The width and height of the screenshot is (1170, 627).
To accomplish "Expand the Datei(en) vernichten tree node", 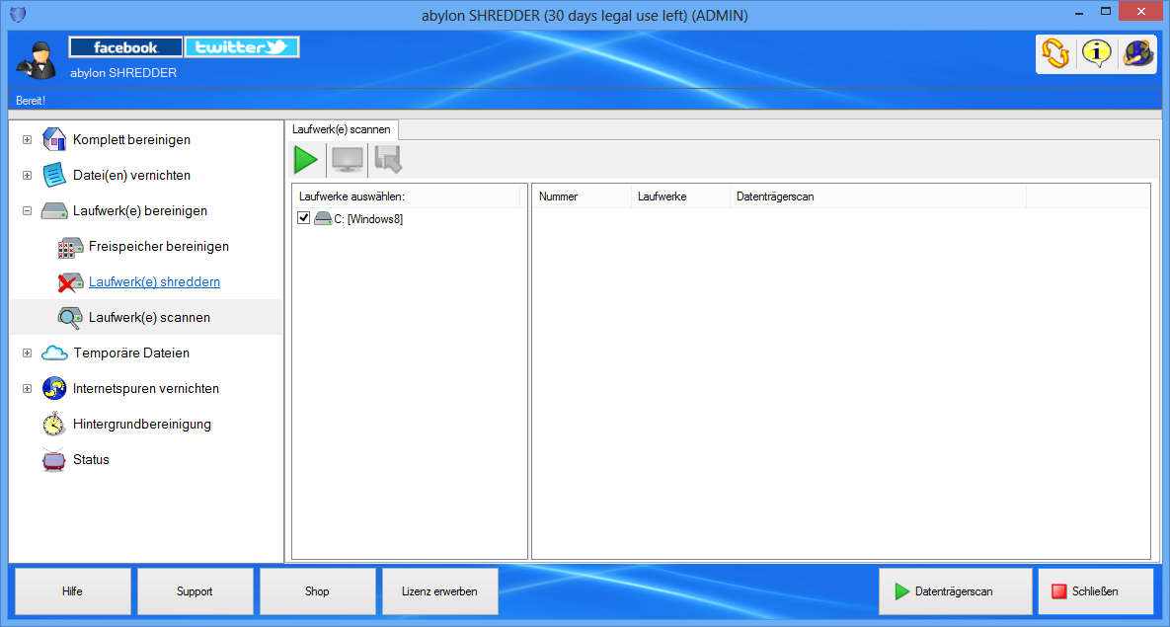I will click(27, 176).
